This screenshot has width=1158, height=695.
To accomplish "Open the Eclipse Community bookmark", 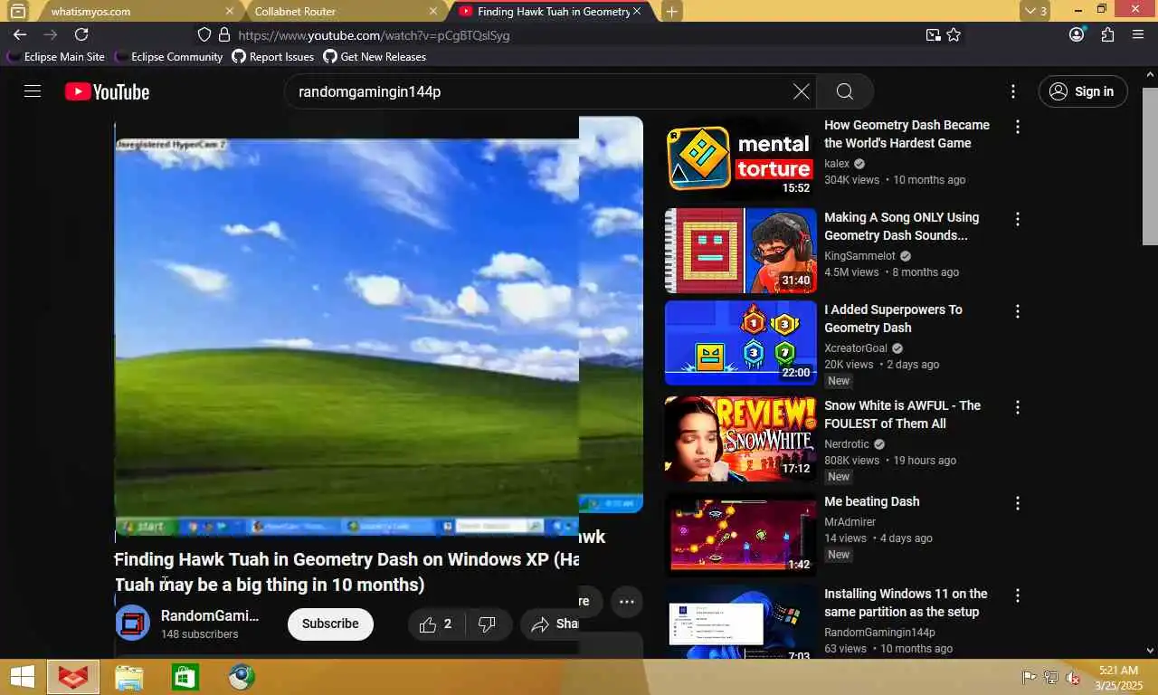I will tap(168, 56).
